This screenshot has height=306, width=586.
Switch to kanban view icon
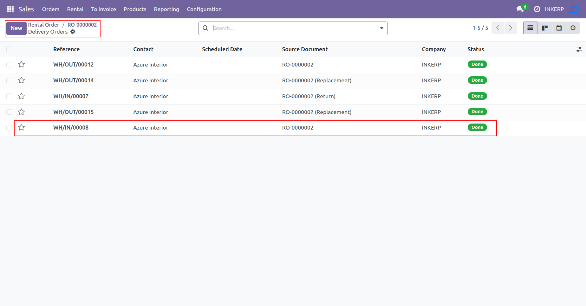(x=545, y=28)
